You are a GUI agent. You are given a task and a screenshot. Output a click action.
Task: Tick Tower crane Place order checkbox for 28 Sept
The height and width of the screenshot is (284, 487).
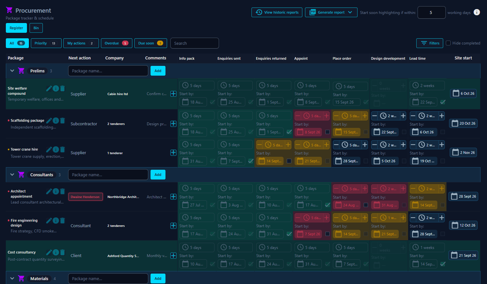pyautogui.click(x=366, y=161)
